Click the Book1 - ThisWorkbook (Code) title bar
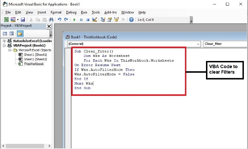Image resolution: width=248 pixels, height=149 pixels. coord(155,37)
